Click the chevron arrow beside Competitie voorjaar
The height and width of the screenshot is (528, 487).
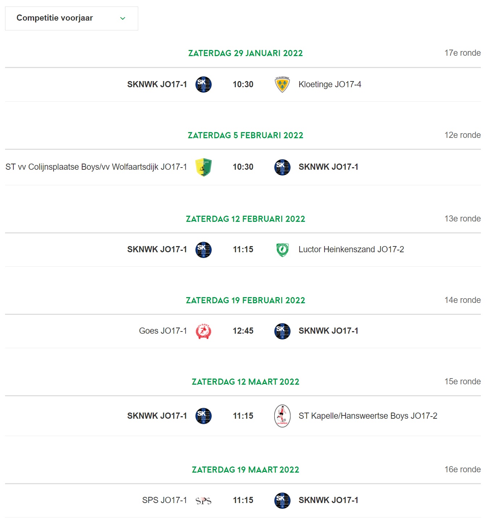[123, 18]
